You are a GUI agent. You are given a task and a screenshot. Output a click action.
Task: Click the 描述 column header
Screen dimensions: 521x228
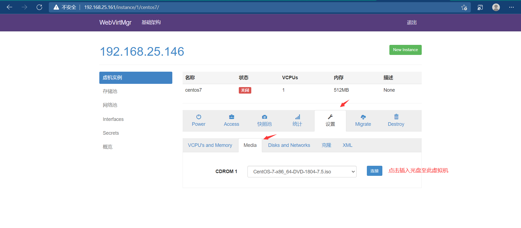(x=388, y=78)
